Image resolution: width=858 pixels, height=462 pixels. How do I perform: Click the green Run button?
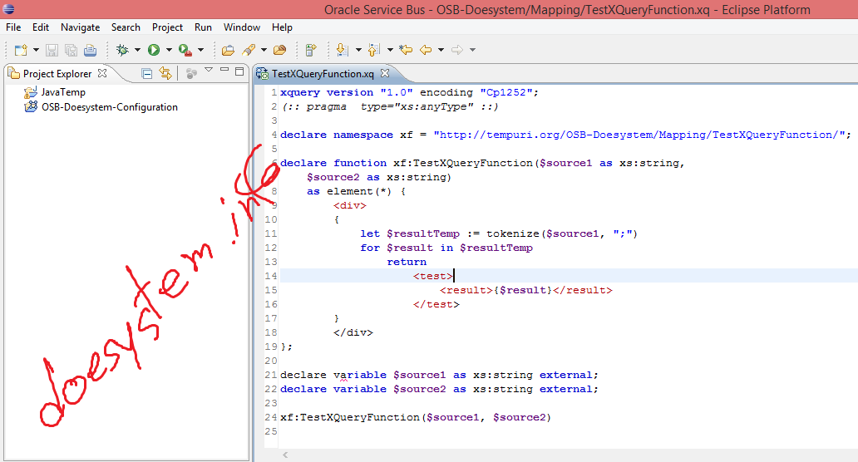pyautogui.click(x=154, y=51)
